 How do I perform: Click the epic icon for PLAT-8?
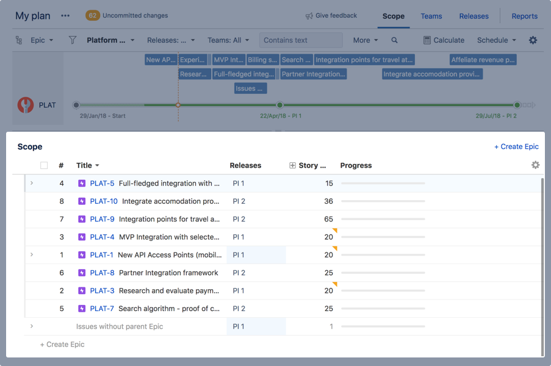(82, 273)
